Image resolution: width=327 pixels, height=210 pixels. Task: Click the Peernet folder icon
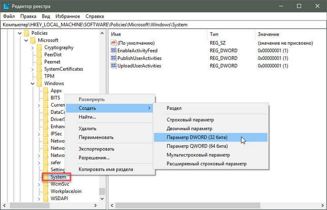coord(39,62)
